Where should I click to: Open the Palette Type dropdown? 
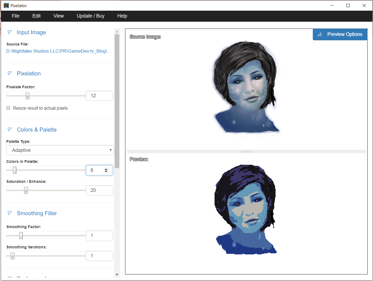[x=60, y=150]
